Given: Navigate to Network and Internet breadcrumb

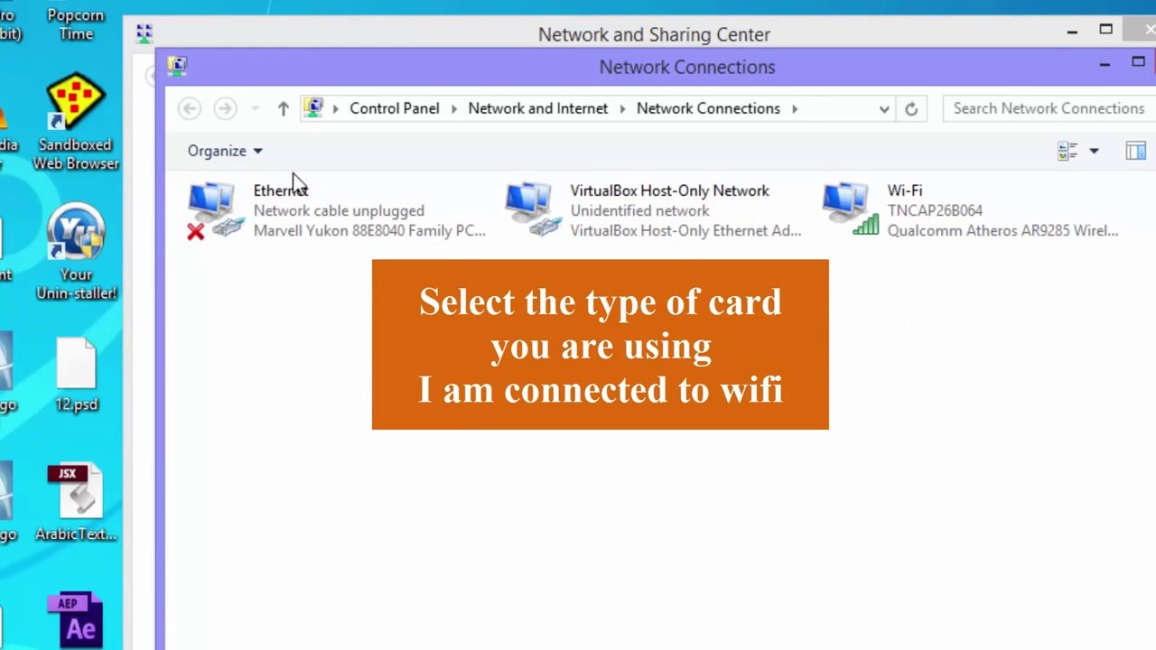Looking at the screenshot, I should click(x=538, y=108).
